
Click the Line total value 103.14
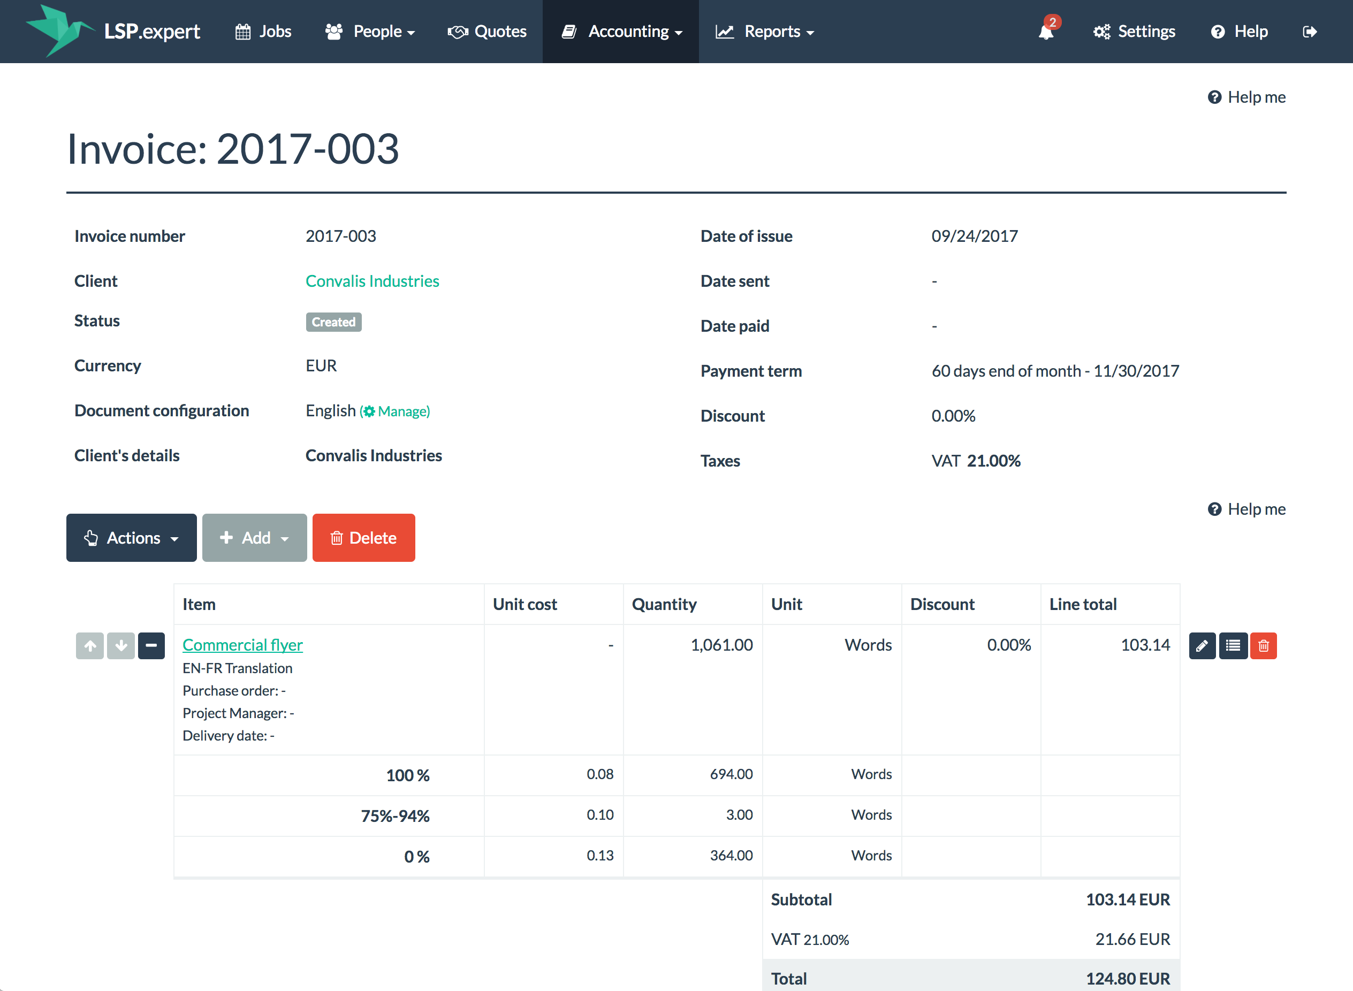1145,645
